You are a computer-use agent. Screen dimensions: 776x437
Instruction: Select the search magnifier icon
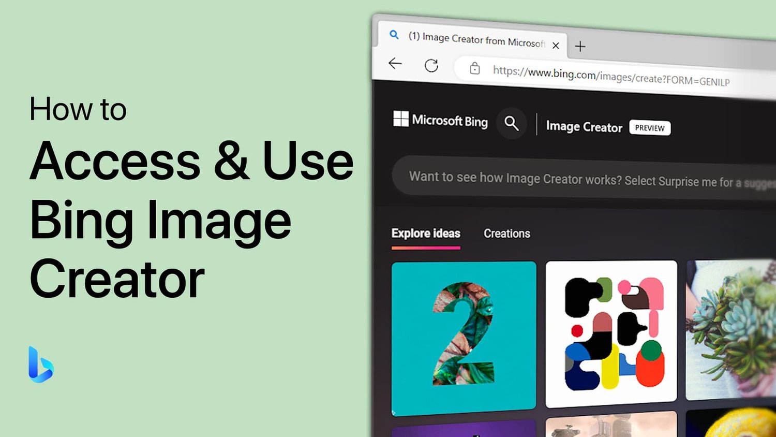point(511,124)
